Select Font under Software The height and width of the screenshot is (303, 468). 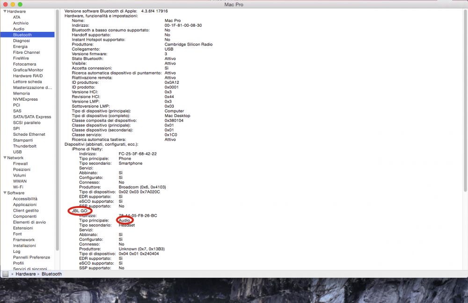tap(17, 234)
